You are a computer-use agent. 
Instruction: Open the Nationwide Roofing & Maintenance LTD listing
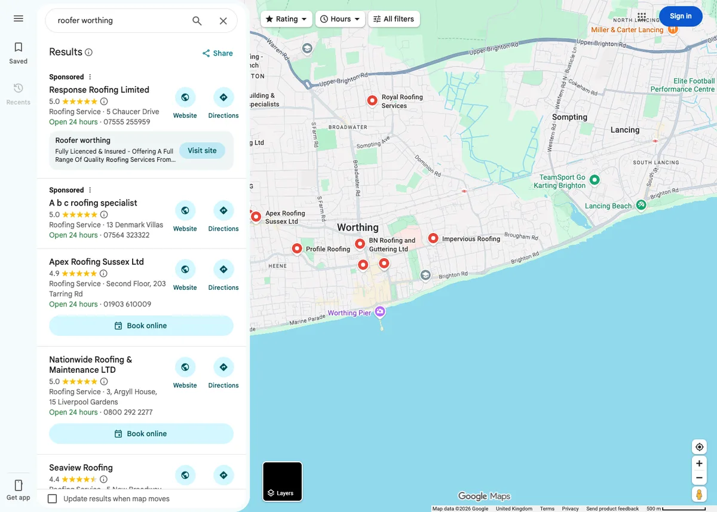[x=91, y=364]
